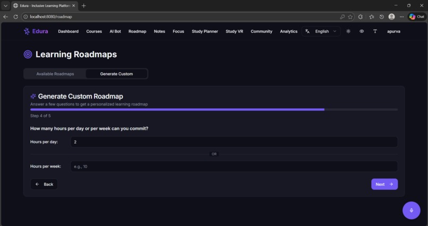Image resolution: width=428 pixels, height=226 pixels.
Task: Click the translate language icon
Action: tap(307, 31)
